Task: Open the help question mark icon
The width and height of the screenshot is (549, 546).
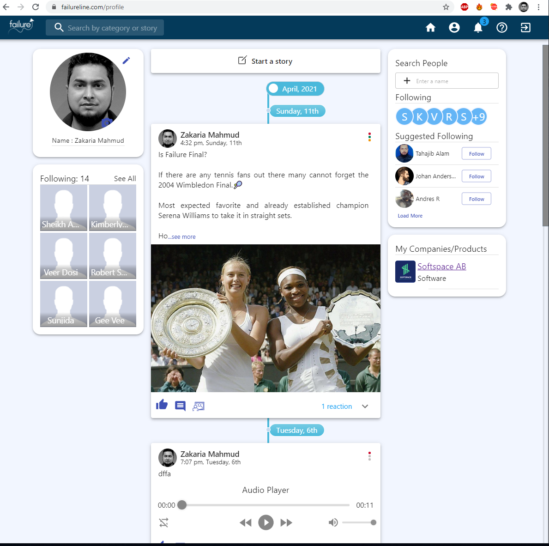Action: [502, 28]
